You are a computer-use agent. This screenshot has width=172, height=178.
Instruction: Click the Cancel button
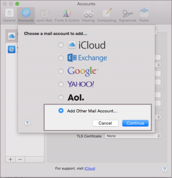pos(105,123)
